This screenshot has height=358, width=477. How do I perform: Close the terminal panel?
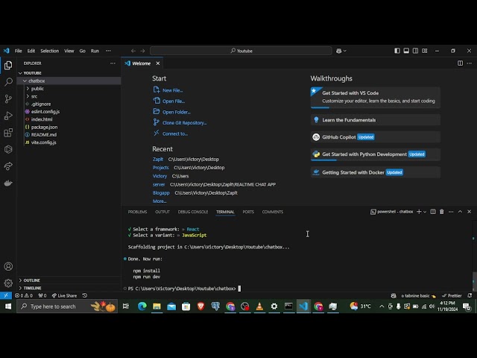[469, 212]
